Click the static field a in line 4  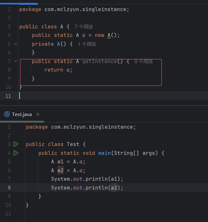(84, 35)
